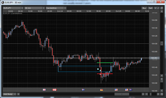This screenshot has width=166, height=98.
Task: Select the trend line drawing tool
Action: pyautogui.click(x=158, y=8)
